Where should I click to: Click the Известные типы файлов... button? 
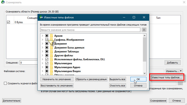(167, 77)
